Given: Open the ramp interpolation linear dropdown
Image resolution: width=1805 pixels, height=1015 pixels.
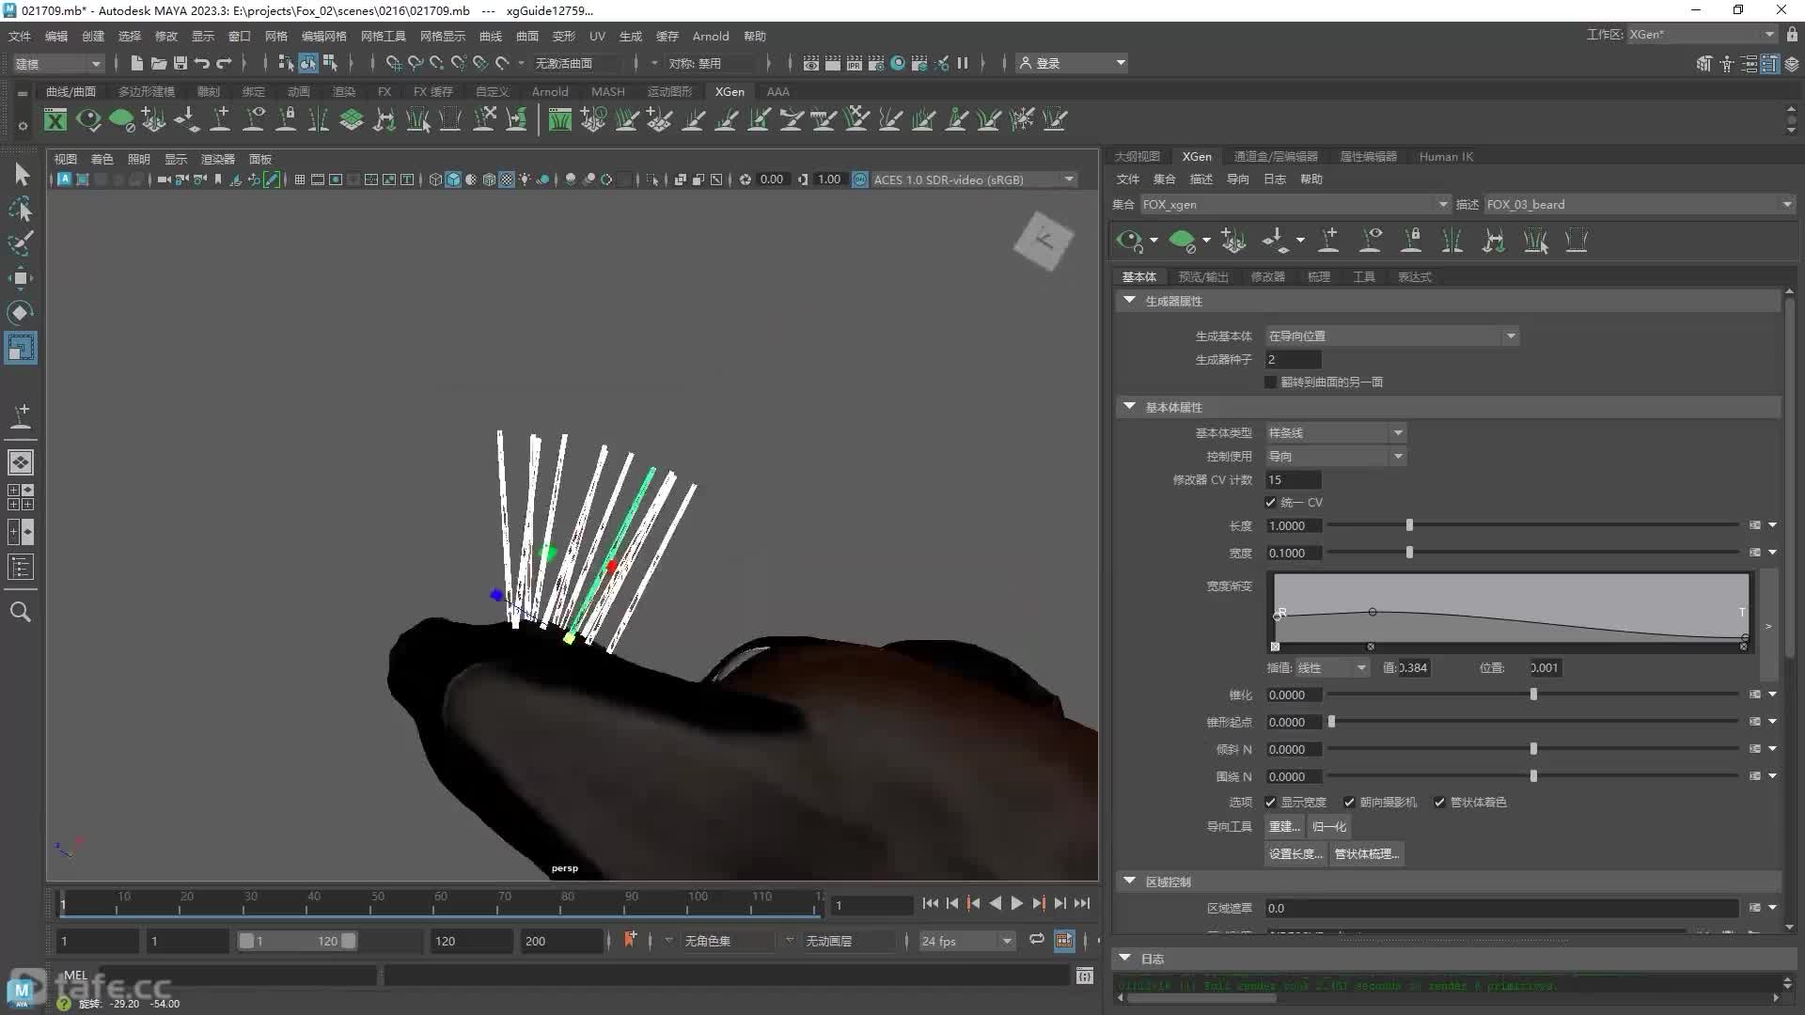Looking at the screenshot, I should pyautogui.click(x=1332, y=668).
